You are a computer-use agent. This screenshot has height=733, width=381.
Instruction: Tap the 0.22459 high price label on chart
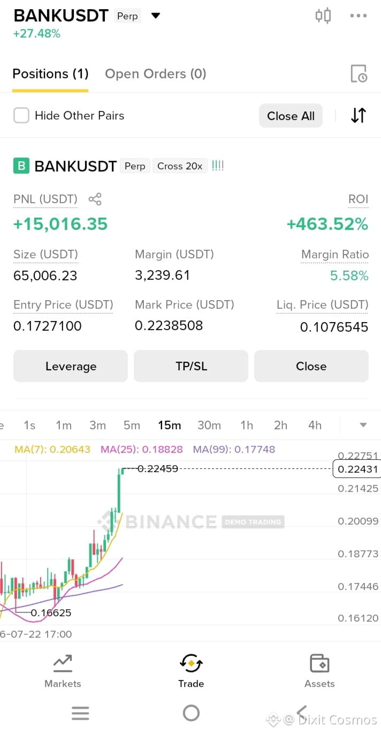(x=158, y=468)
